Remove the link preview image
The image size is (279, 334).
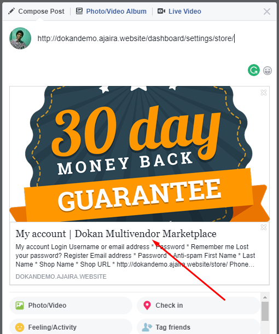coord(264,93)
